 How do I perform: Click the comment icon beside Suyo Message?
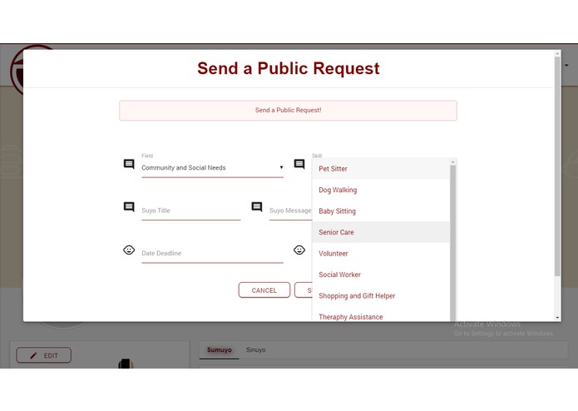click(x=256, y=207)
